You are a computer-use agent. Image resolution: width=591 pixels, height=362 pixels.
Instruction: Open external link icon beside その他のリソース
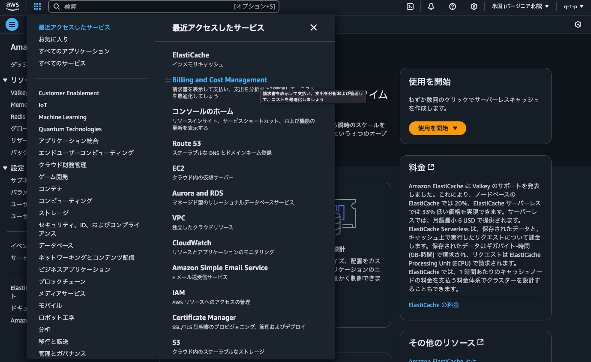(480, 342)
